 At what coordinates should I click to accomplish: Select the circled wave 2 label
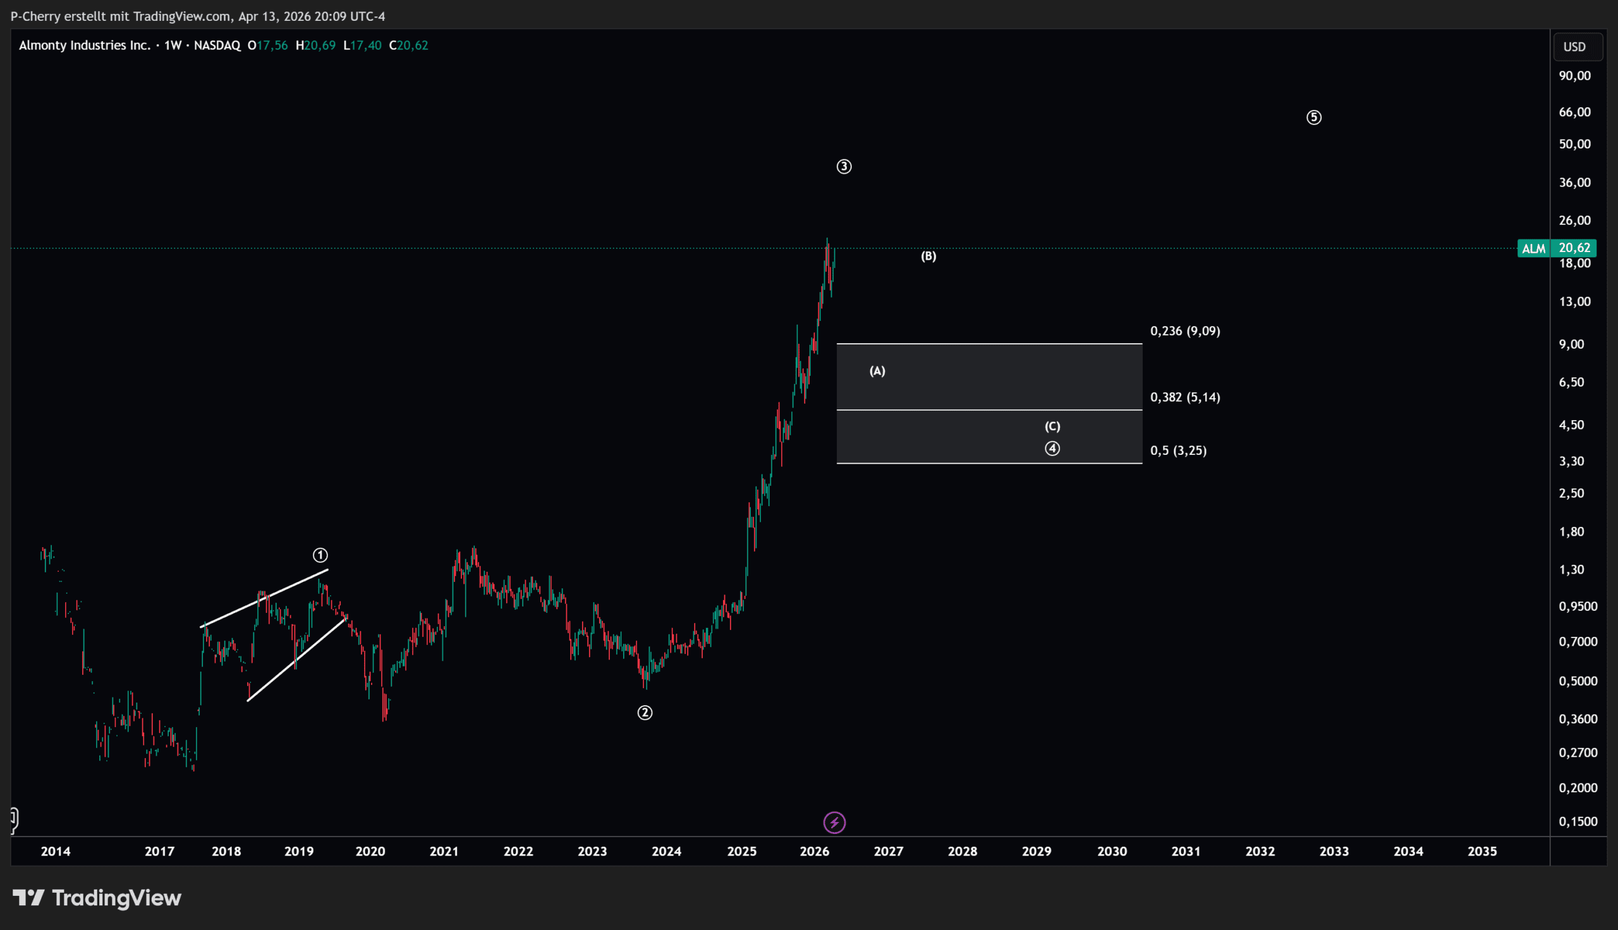645,713
